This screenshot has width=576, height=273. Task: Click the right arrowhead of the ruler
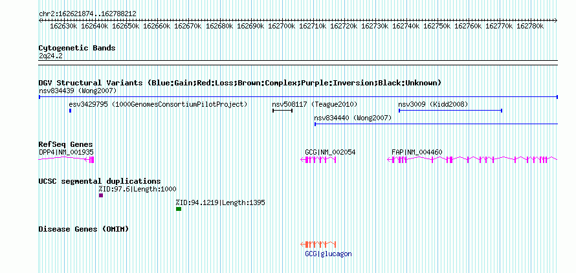556,21
